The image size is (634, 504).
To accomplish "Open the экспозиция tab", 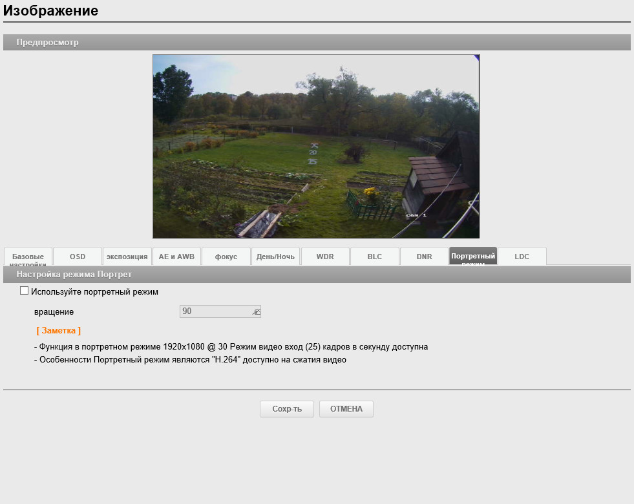I will point(127,257).
